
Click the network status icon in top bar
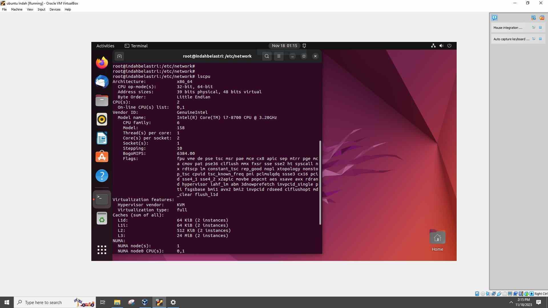(433, 46)
